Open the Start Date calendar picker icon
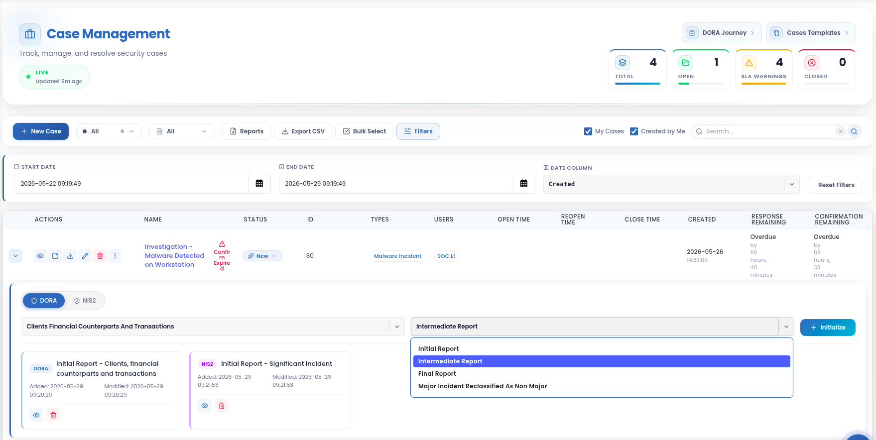Screen dimensions: 876x440 point(259,184)
